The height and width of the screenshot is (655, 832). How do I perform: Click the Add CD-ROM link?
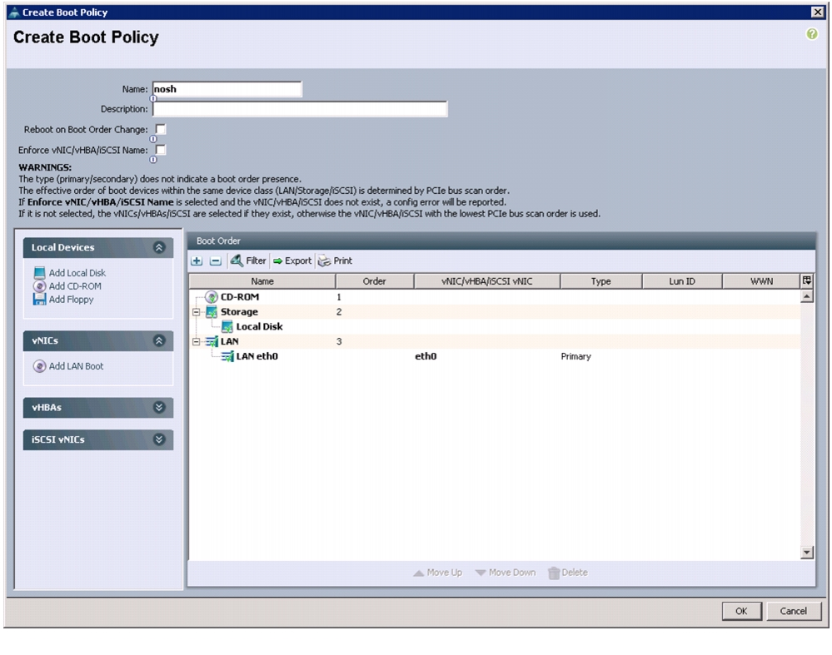click(x=75, y=285)
